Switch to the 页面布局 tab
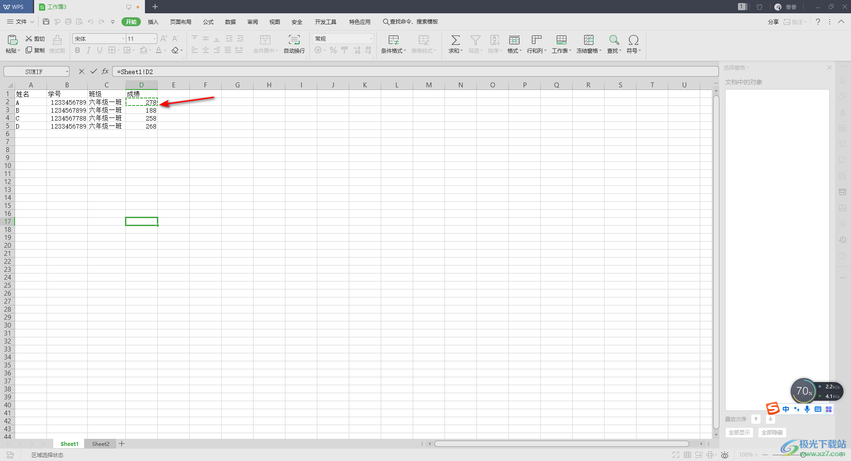The image size is (851, 461). pyautogui.click(x=181, y=22)
